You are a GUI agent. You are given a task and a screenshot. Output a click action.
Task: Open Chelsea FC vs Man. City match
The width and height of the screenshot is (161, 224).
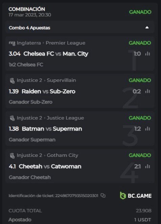pos(56,54)
